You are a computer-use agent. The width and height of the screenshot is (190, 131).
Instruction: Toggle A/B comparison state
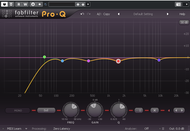point(99,14)
